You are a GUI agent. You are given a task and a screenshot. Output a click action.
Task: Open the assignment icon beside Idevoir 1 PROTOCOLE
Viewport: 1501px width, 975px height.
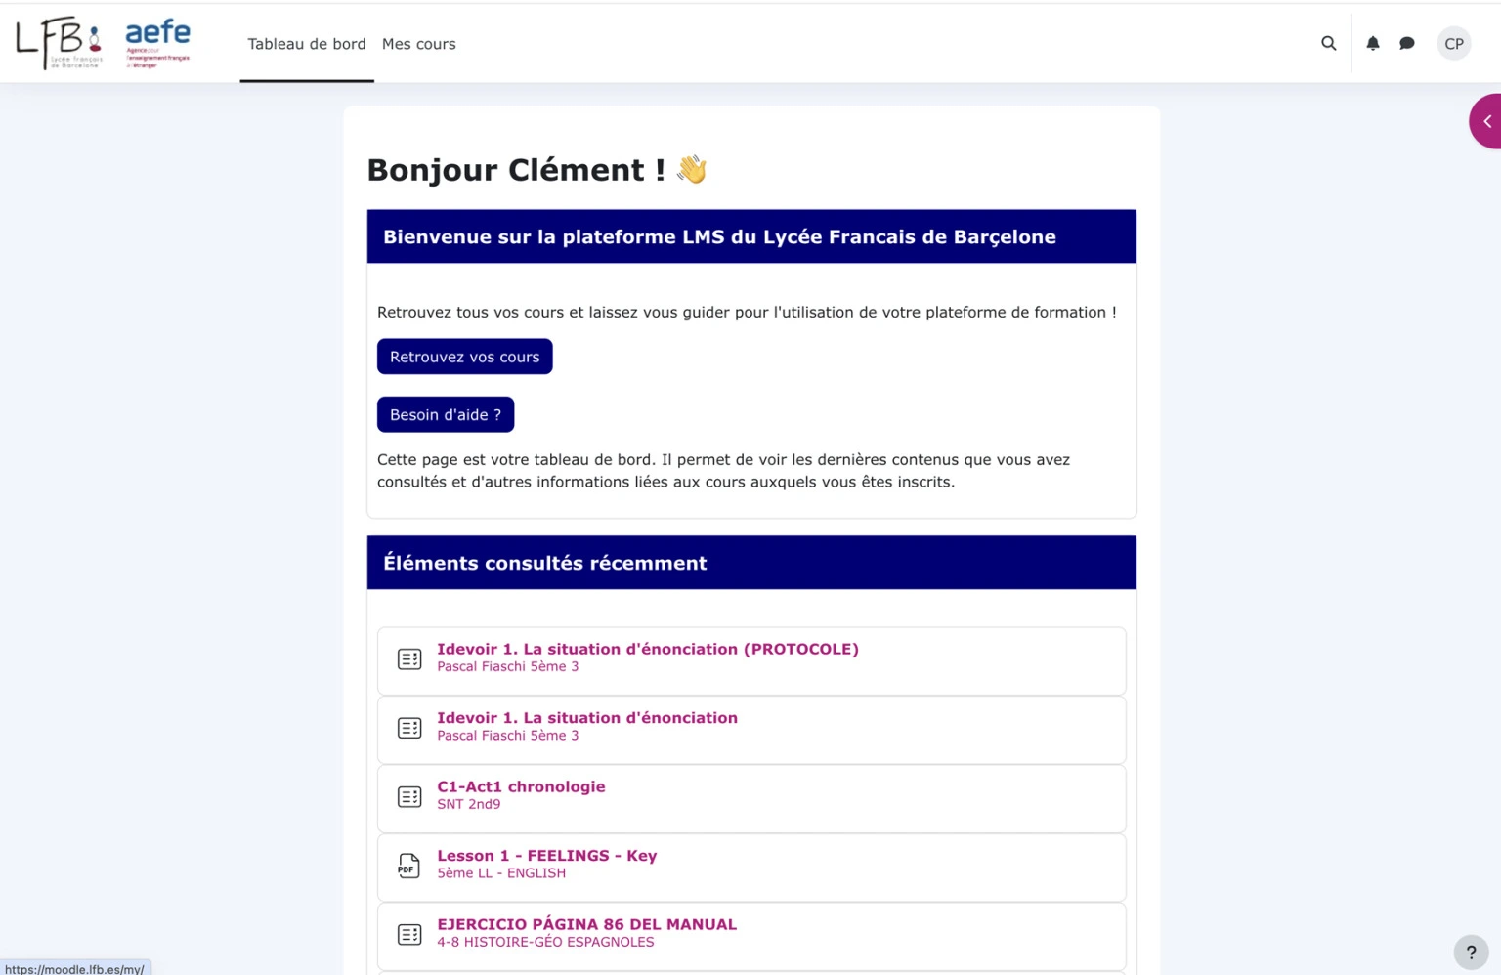coord(409,658)
